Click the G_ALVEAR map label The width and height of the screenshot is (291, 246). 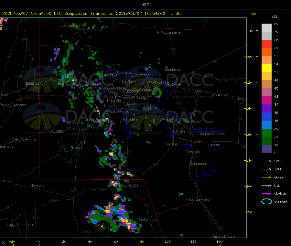click(193, 142)
